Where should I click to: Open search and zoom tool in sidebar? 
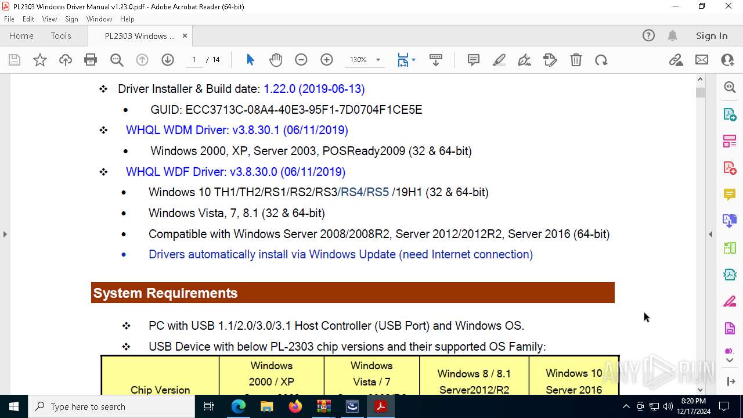[730, 87]
